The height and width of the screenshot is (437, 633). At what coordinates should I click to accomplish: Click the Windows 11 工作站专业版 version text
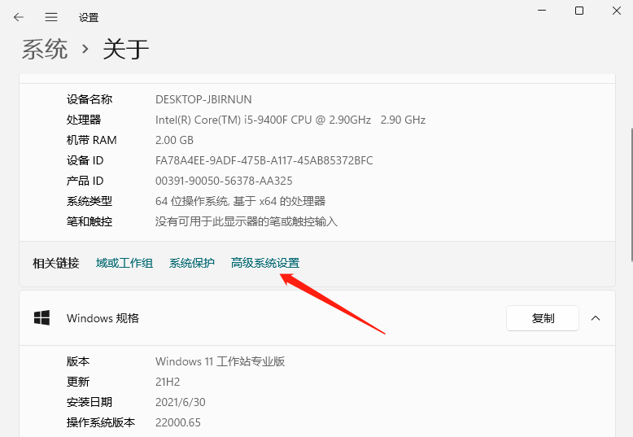220,361
